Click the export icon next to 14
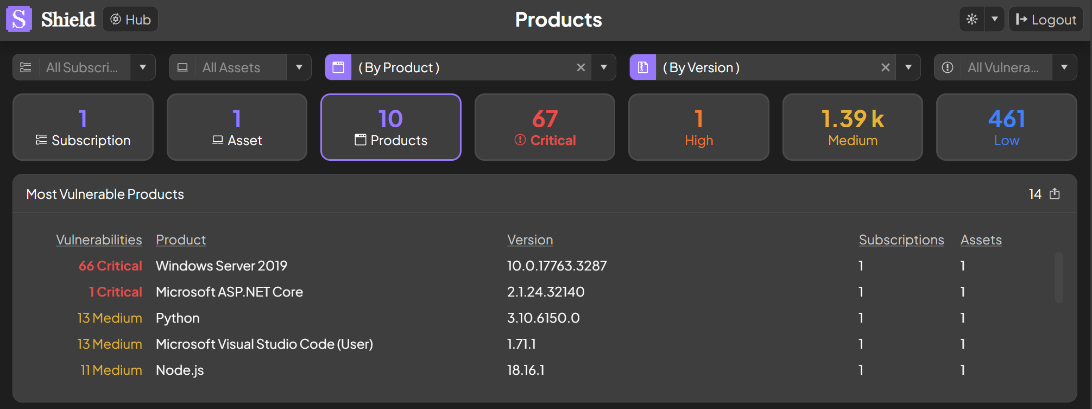 1055,194
